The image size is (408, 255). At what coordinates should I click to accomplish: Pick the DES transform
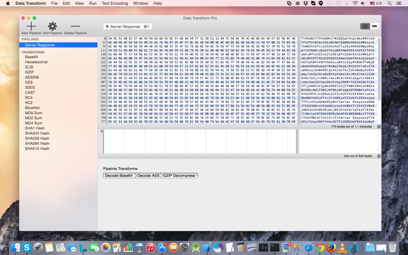[29, 82]
